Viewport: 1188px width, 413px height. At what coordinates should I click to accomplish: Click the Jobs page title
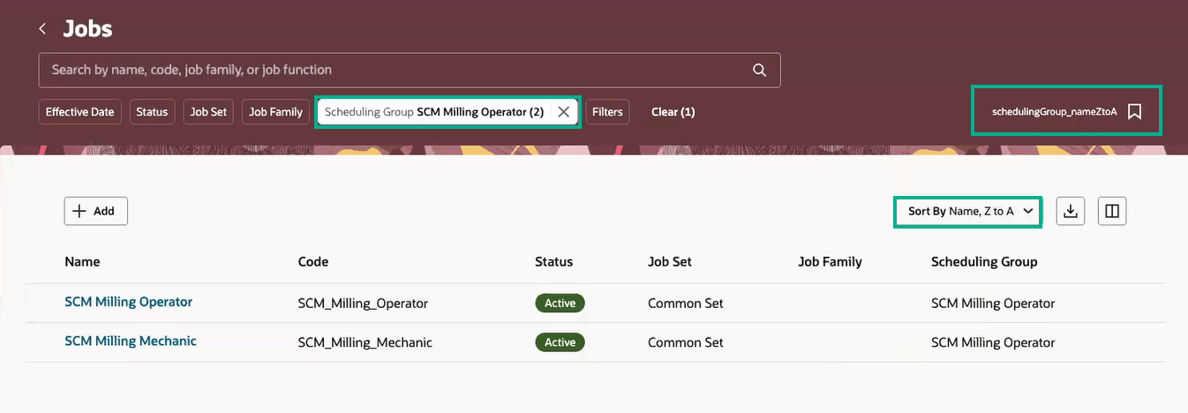tap(87, 28)
